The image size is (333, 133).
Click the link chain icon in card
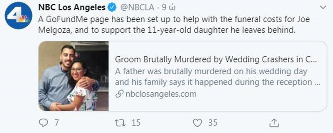(x=119, y=94)
